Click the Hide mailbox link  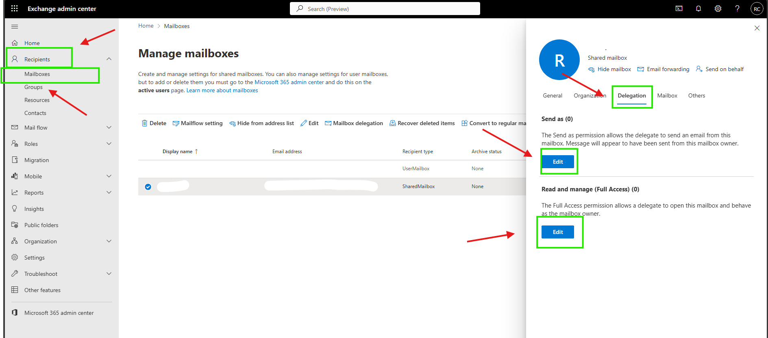click(x=609, y=69)
